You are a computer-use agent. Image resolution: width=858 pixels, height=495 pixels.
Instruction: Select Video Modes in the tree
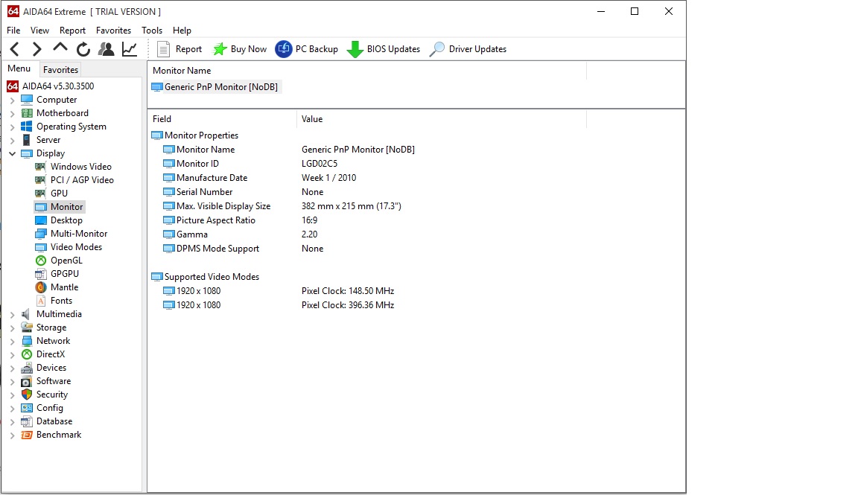[69, 247]
